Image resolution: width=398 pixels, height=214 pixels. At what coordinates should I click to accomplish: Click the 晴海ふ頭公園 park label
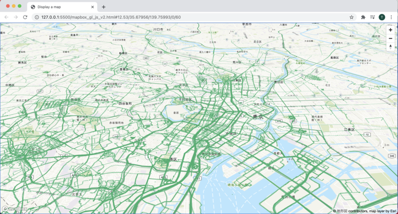pos(237,185)
